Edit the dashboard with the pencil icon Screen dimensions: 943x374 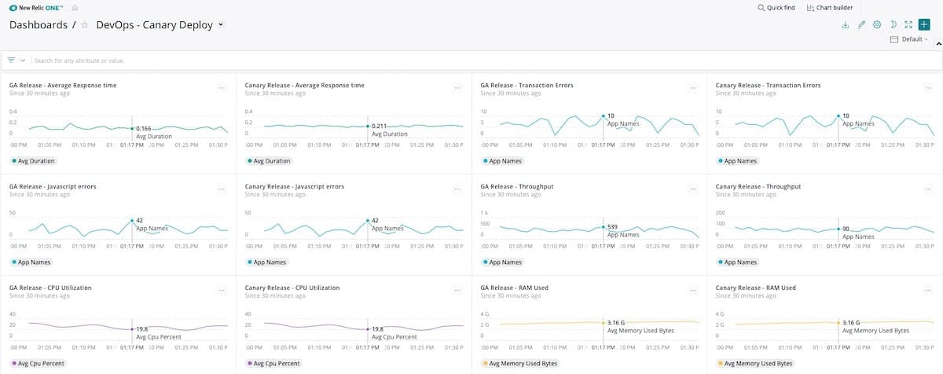pos(861,24)
